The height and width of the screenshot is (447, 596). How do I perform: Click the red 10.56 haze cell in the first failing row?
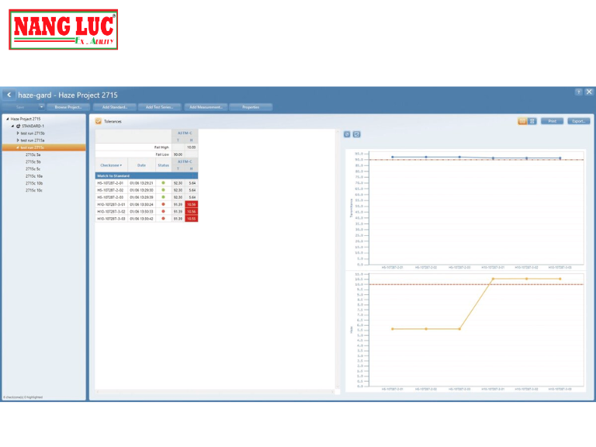tap(191, 204)
